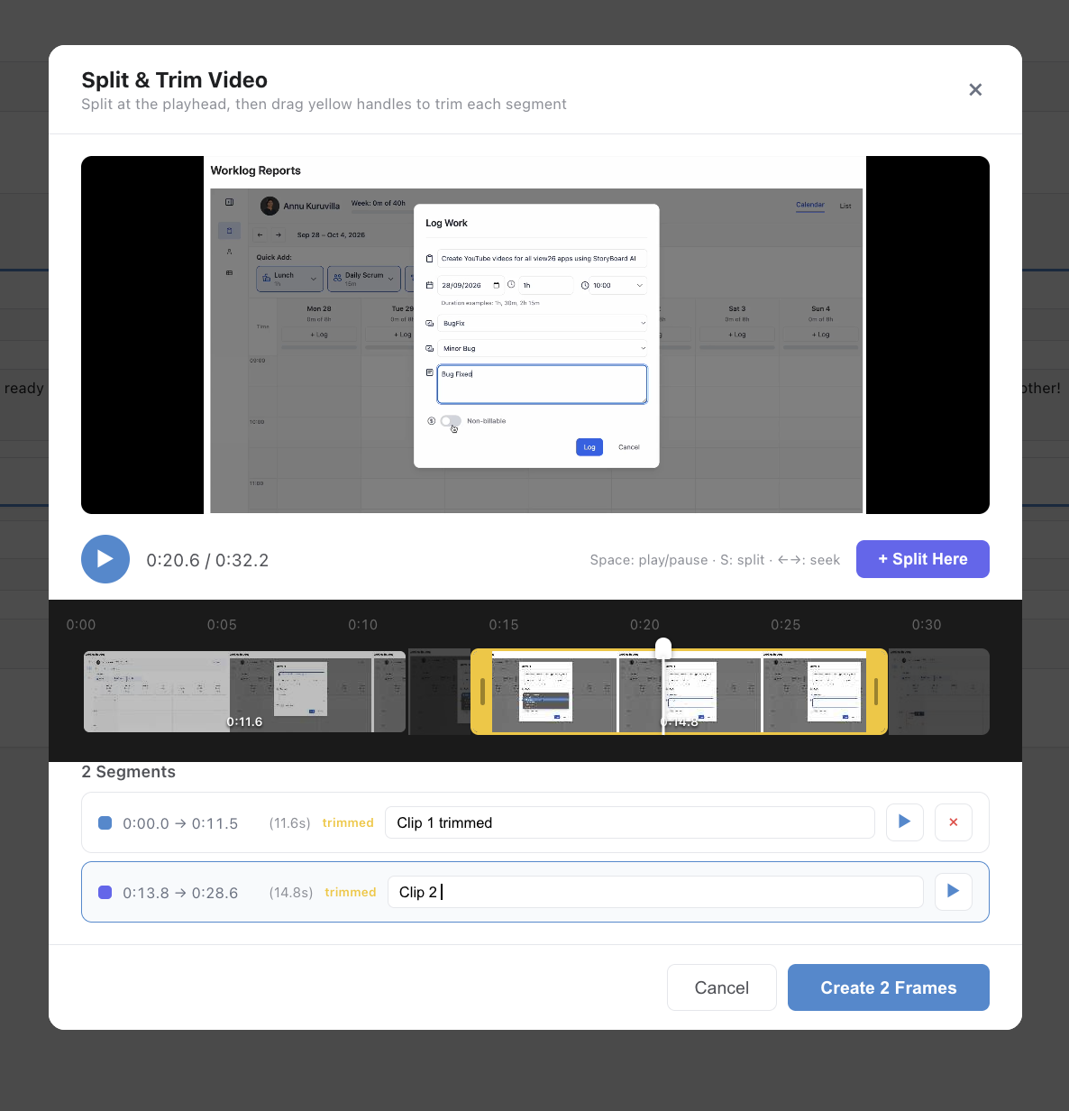
Task: Jump to the 0:25 ruler mark
Action: click(x=786, y=624)
